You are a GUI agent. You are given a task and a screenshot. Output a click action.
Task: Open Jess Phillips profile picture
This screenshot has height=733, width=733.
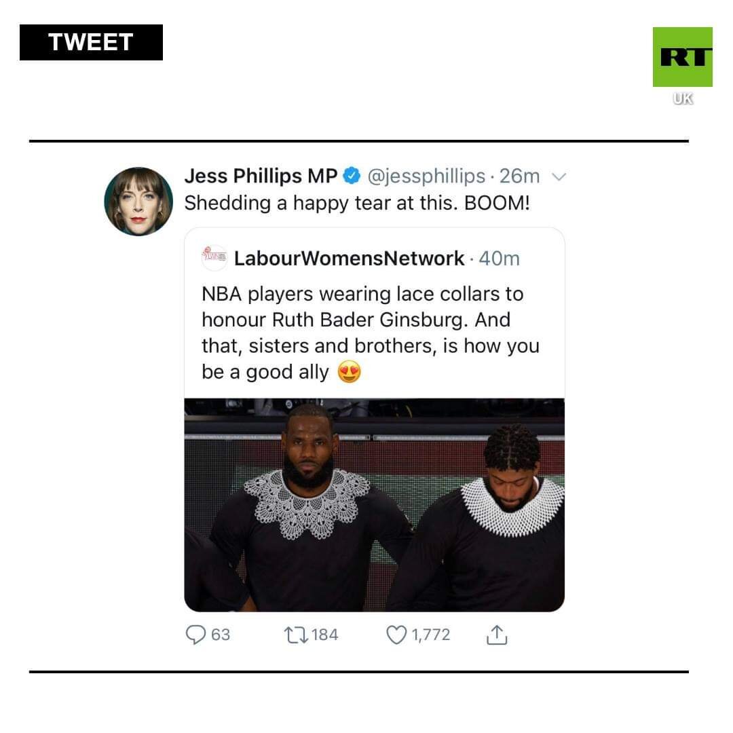tap(138, 202)
